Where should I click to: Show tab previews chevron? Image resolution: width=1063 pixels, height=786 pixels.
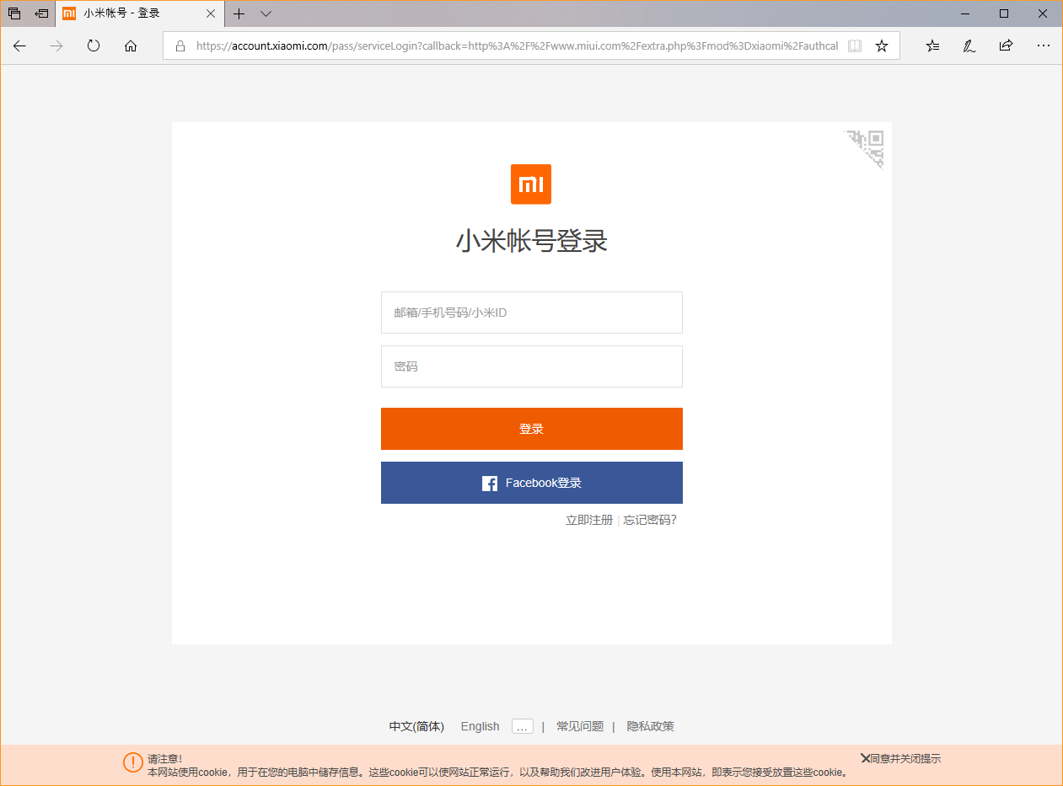click(266, 13)
